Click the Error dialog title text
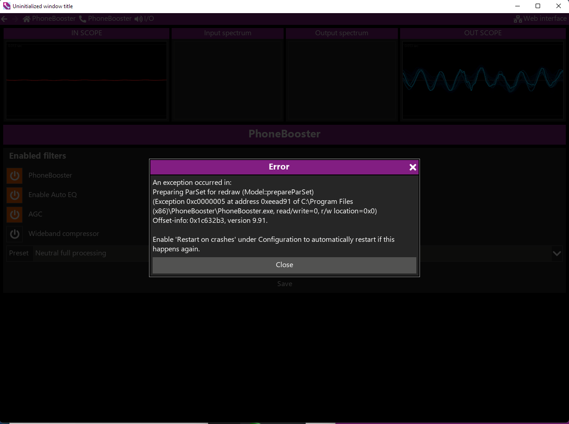Viewport: 569px width, 424px height. [279, 167]
